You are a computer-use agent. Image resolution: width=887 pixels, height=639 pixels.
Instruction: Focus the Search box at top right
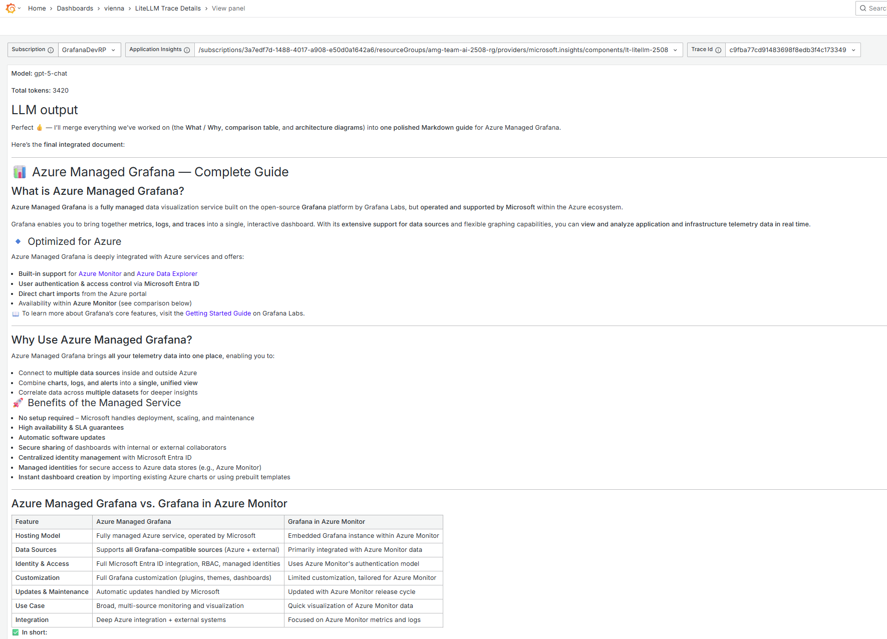point(871,9)
